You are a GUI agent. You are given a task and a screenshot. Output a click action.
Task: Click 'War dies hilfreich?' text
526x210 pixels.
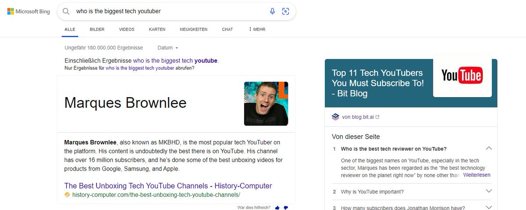[254, 207]
